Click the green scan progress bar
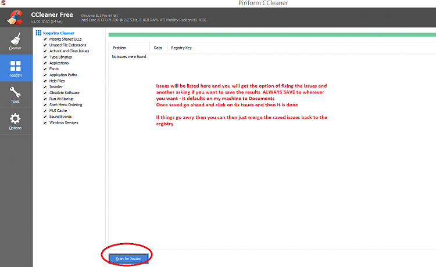Viewport: 436px width, 267px height. tap(272, 35)
